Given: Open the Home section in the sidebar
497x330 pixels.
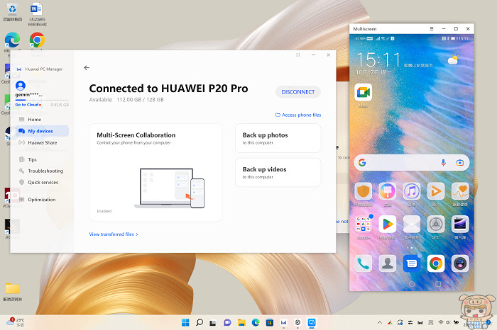Looking at the screenshot, I should tap(34, 120).
